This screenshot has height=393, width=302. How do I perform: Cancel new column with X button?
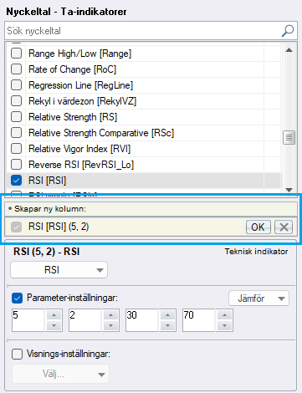pyautogui.click(x=284, y=227)
